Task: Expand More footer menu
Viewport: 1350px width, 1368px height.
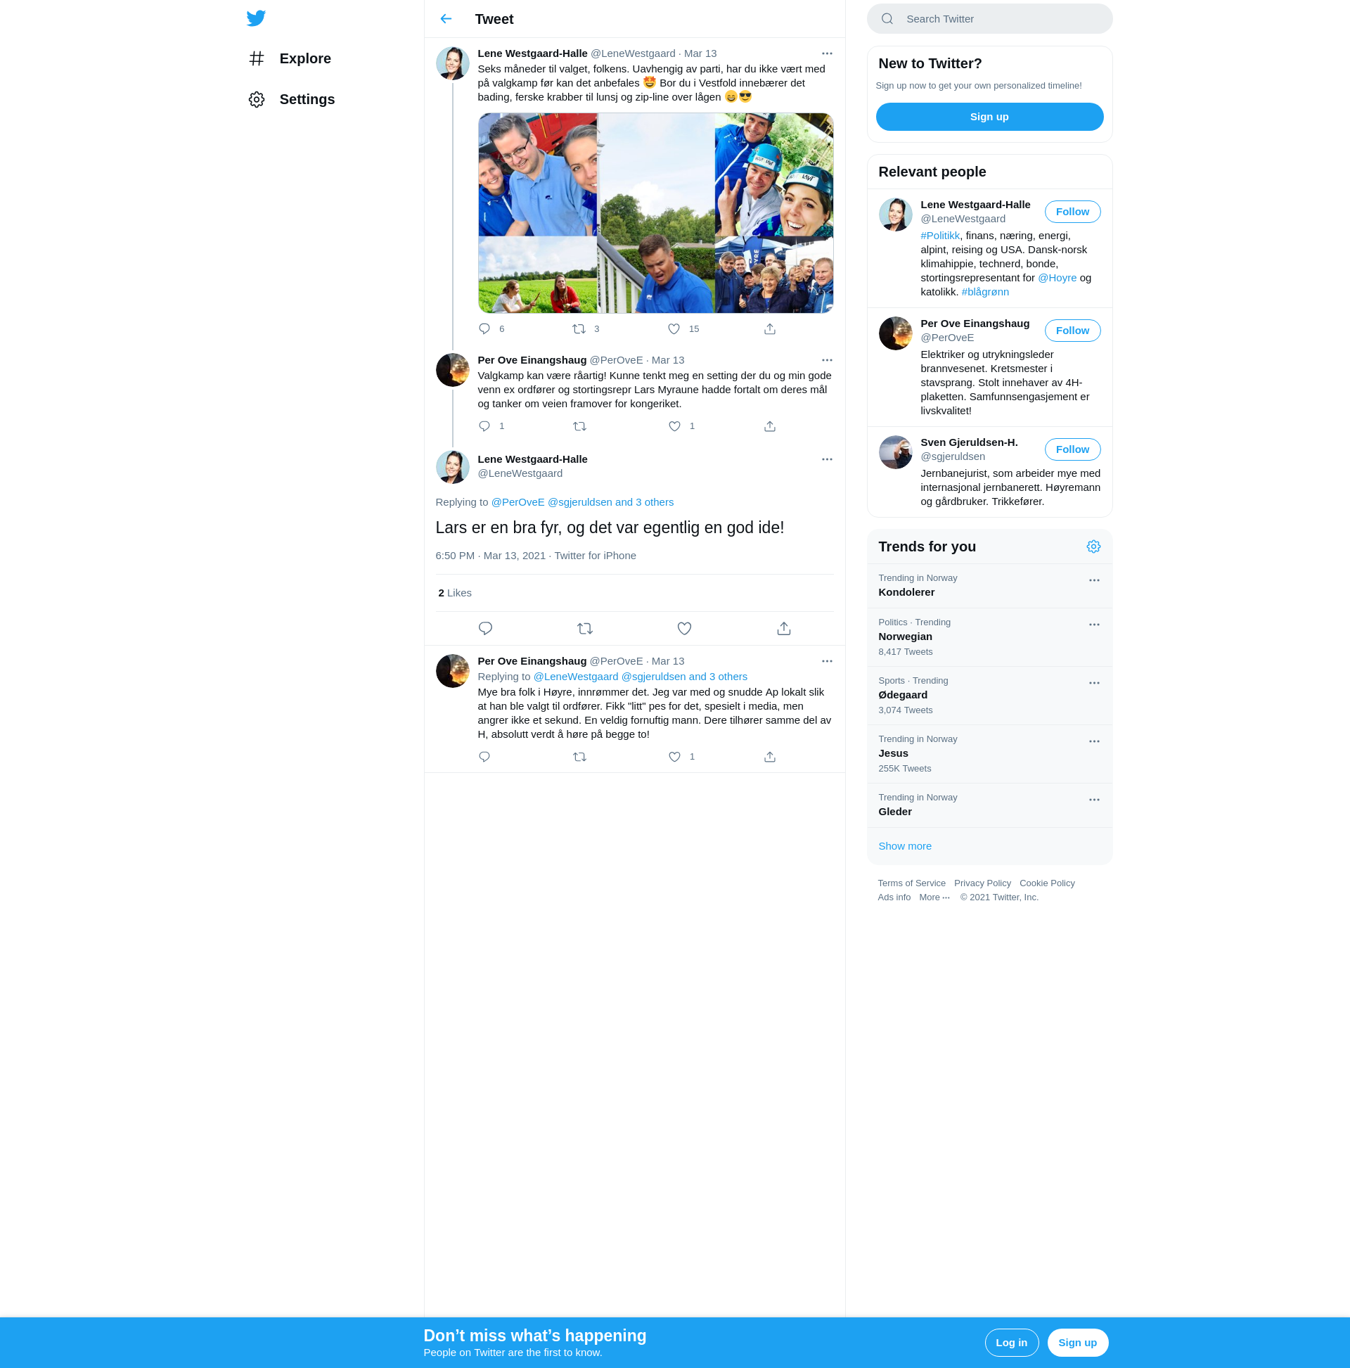Action: [934, 898]
